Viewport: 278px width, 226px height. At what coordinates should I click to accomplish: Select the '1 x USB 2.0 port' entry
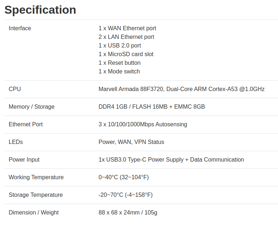(x=120, y=46)
